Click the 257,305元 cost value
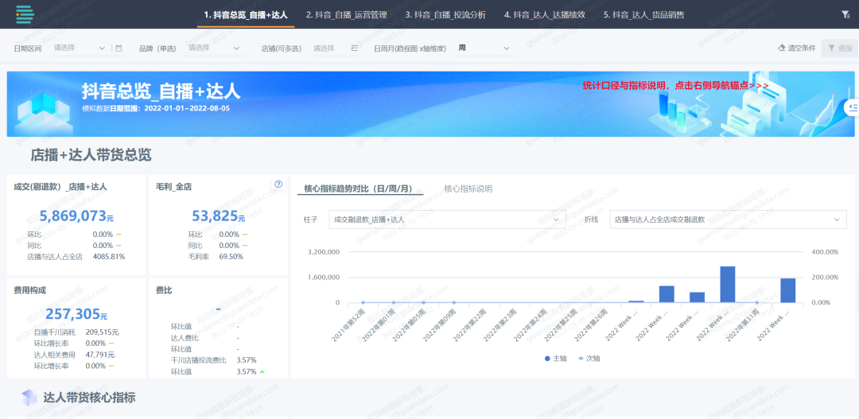Viewport: 859px width, 419px height. tap(76, 314)
